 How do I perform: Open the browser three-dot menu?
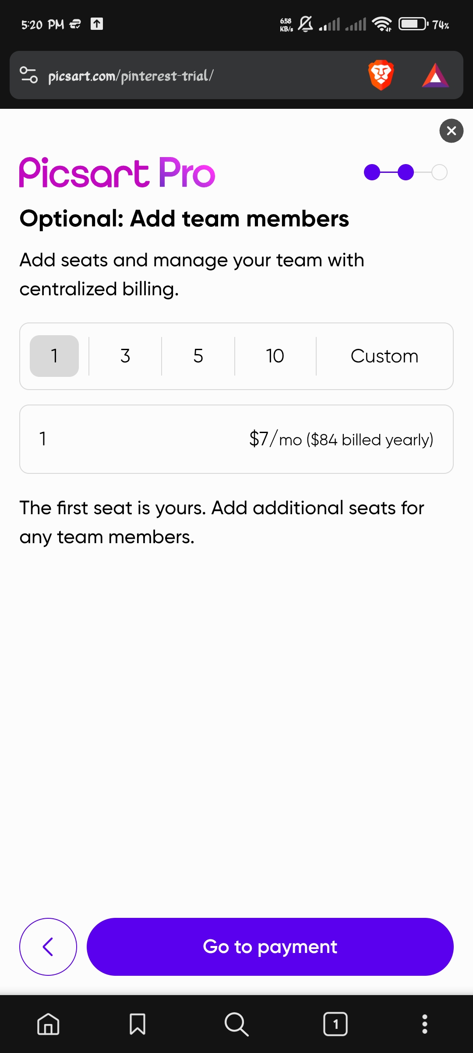coord(424,1024)
